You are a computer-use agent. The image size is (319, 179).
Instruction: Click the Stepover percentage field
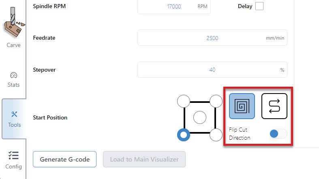212,70
